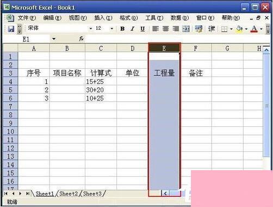Open the Name Box dropdown arrow
The width and height of the screenshot is (273, 207).
tap(54, 39)
